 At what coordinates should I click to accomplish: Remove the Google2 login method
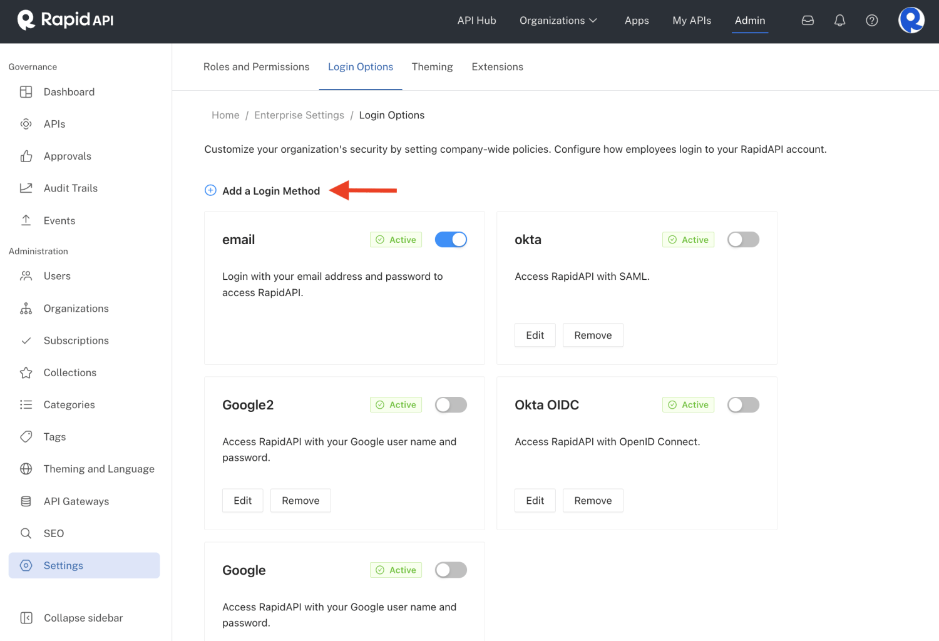click(x=300, y=500)
